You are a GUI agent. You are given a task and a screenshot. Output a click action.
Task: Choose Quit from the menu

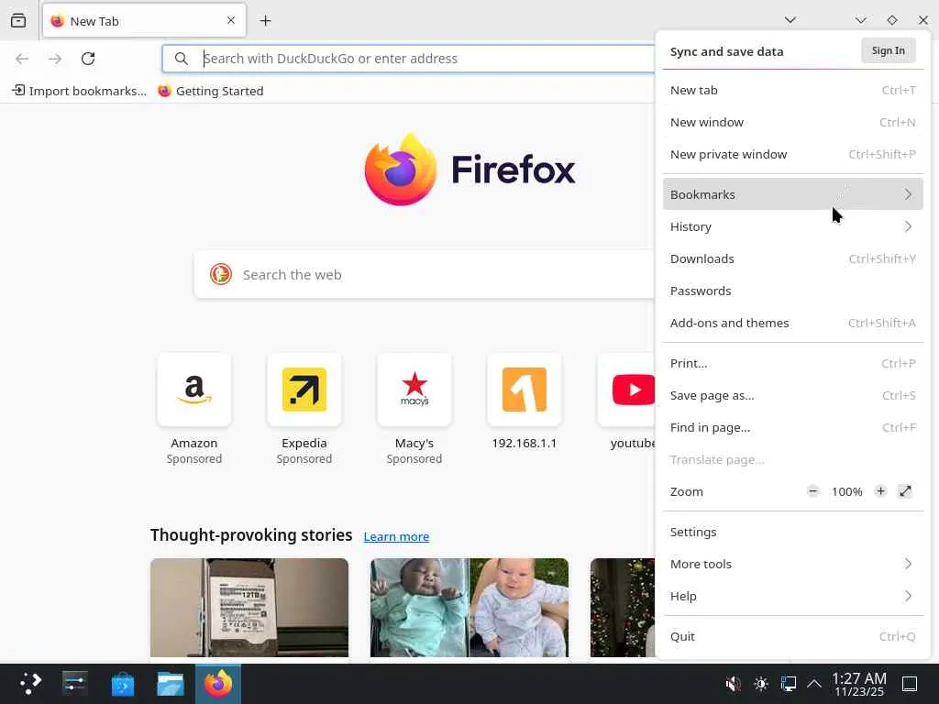pyautogui.click(x=793, y=636)
